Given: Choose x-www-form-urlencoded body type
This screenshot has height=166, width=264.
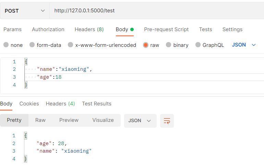Looking at the screenshot, I should [x=71, y=45].
